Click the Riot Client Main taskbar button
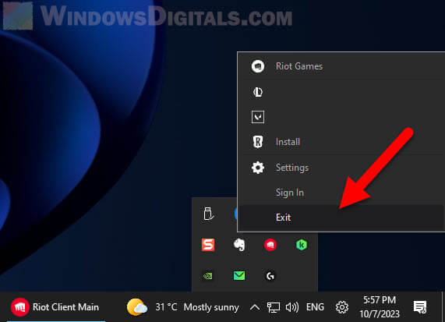The height and width of the screenshot is (322, 445). 56,307
